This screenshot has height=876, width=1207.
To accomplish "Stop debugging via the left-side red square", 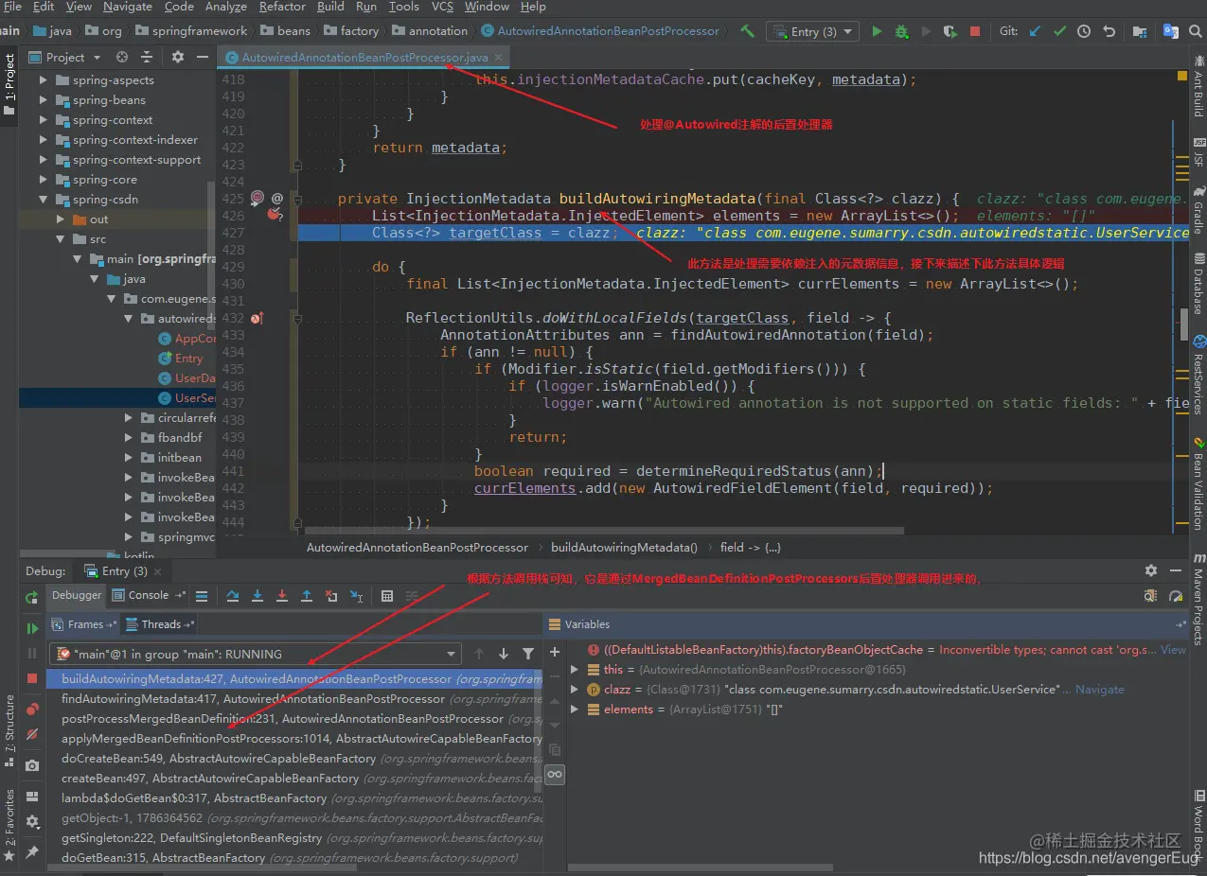I will click(x=32, y=679).
